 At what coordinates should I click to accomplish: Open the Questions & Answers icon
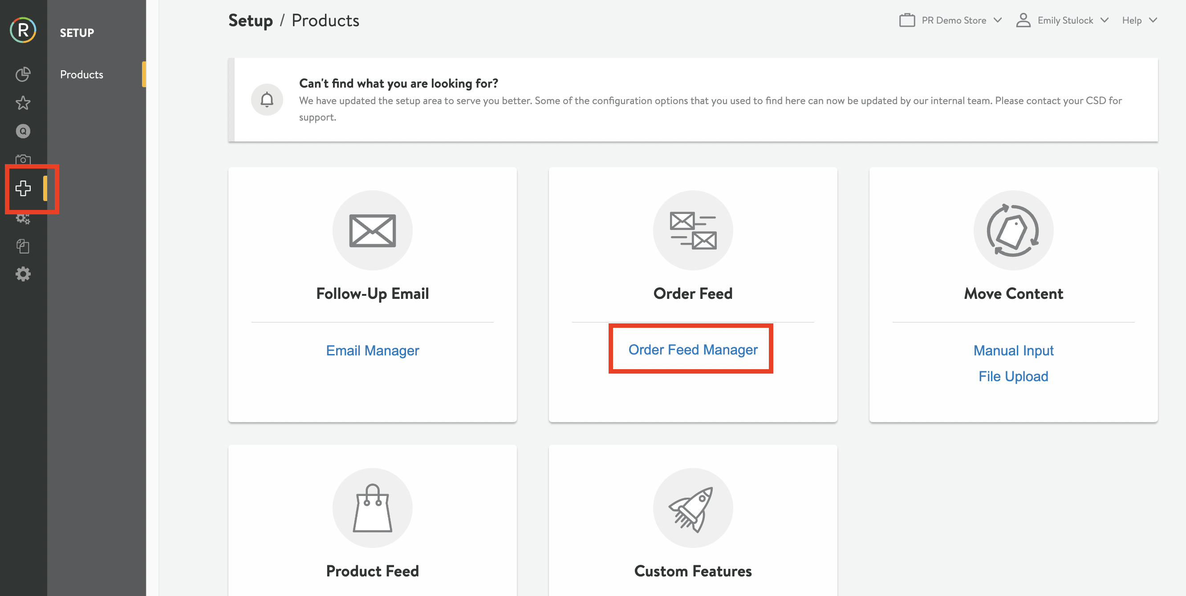click(x=23, y=131)
